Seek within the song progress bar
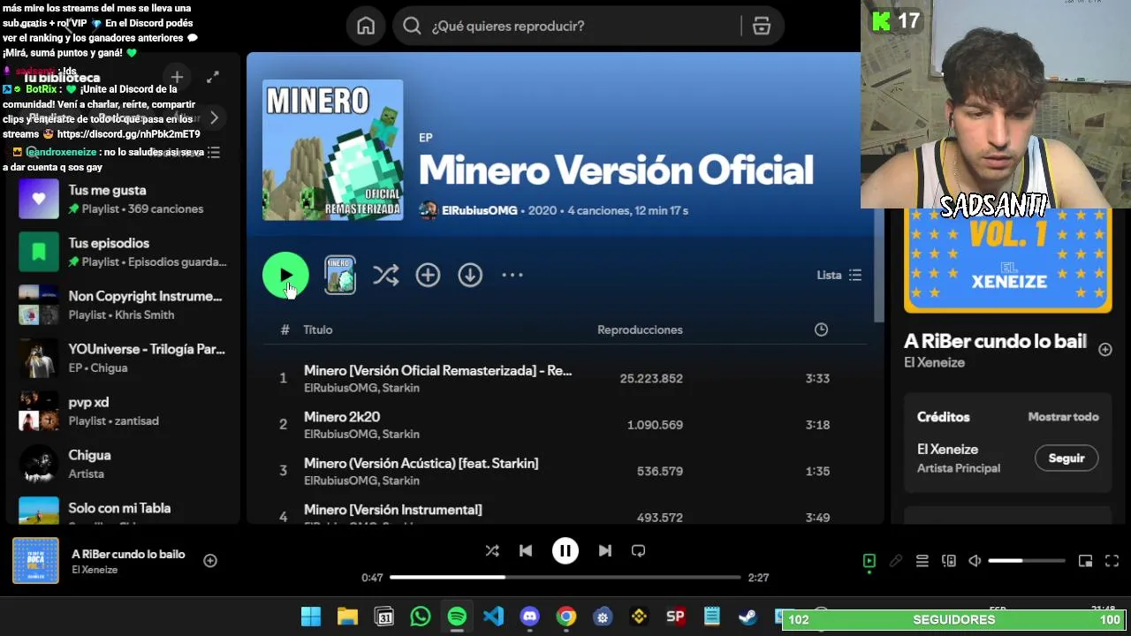 pos(565,577)
